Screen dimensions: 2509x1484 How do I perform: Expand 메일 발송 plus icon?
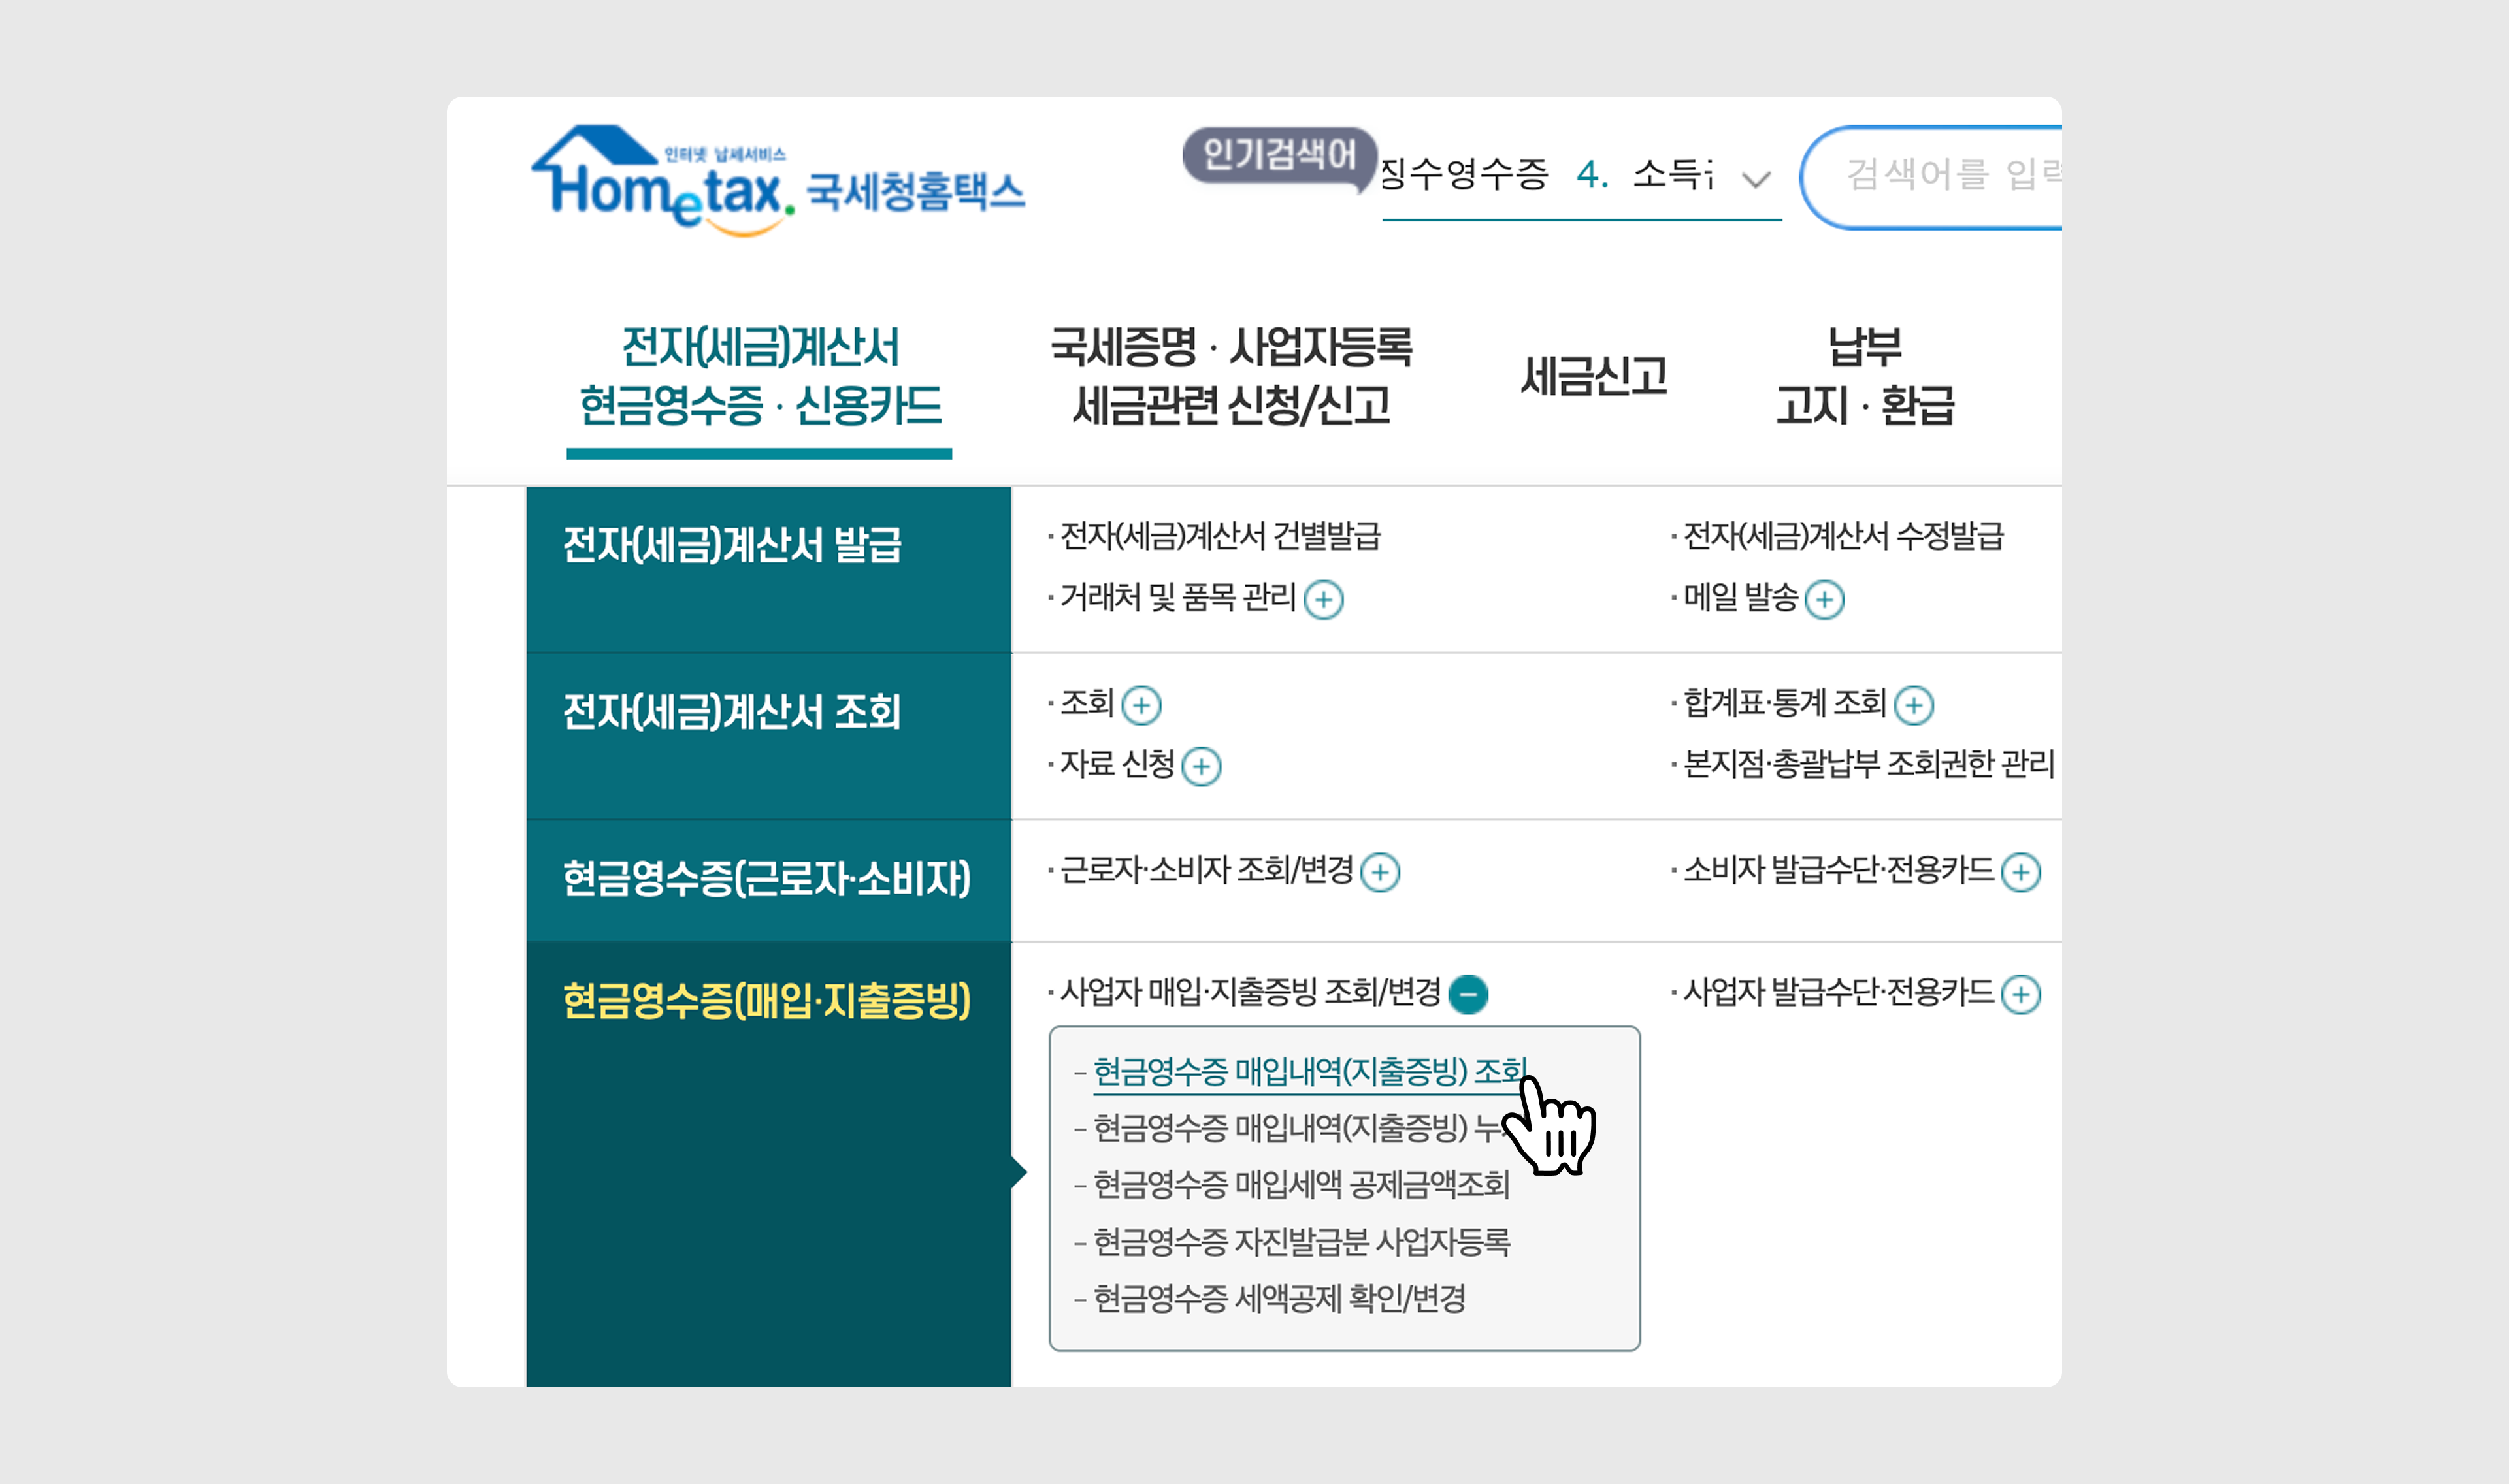(1824, 600)
